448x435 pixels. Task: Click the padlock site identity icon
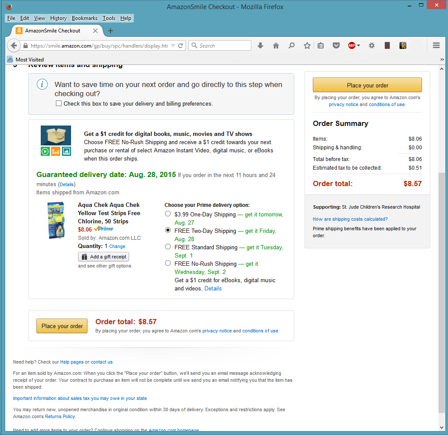tap(26, 46)
